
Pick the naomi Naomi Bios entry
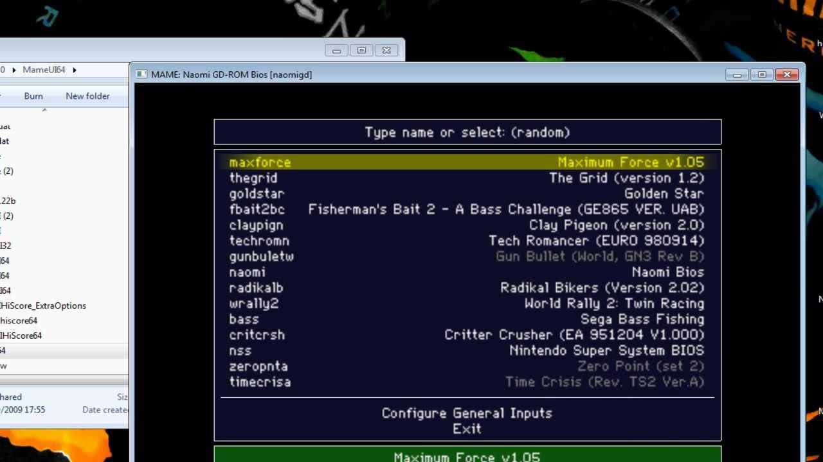coord(467,272)
